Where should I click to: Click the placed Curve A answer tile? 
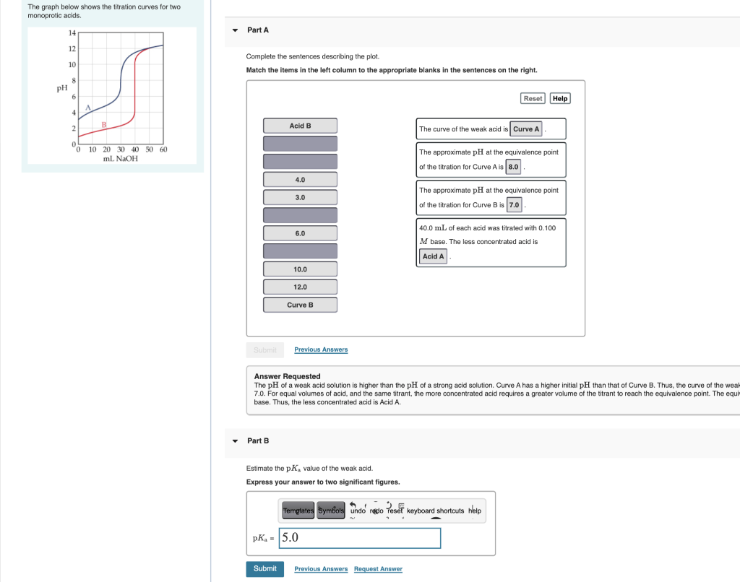[526, 129]
